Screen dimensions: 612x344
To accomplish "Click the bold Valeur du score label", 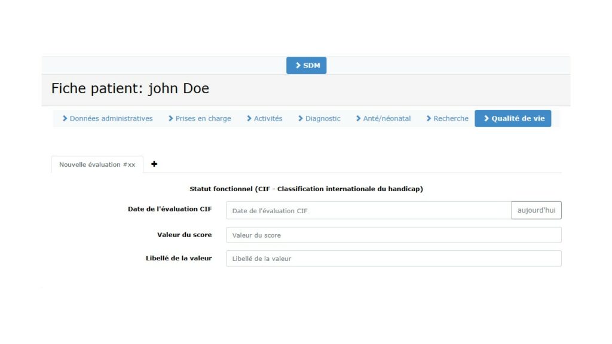I will [184, 235].
